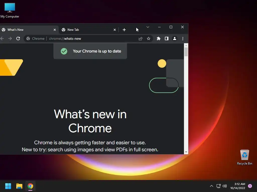Click 'New to try: search using images' line

[90, 149]
